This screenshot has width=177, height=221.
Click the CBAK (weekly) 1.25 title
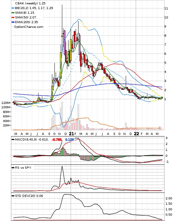point(30,3)
